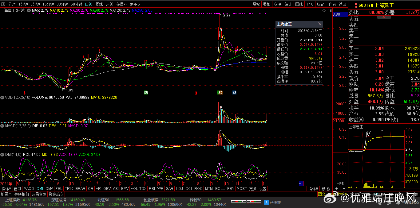
Task: Expand the order book with red chevron
Action: (384, 17)
